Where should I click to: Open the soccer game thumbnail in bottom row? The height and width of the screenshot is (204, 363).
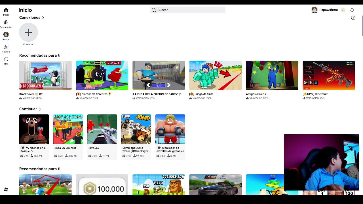pyautogui.click(x=45, y=184)
